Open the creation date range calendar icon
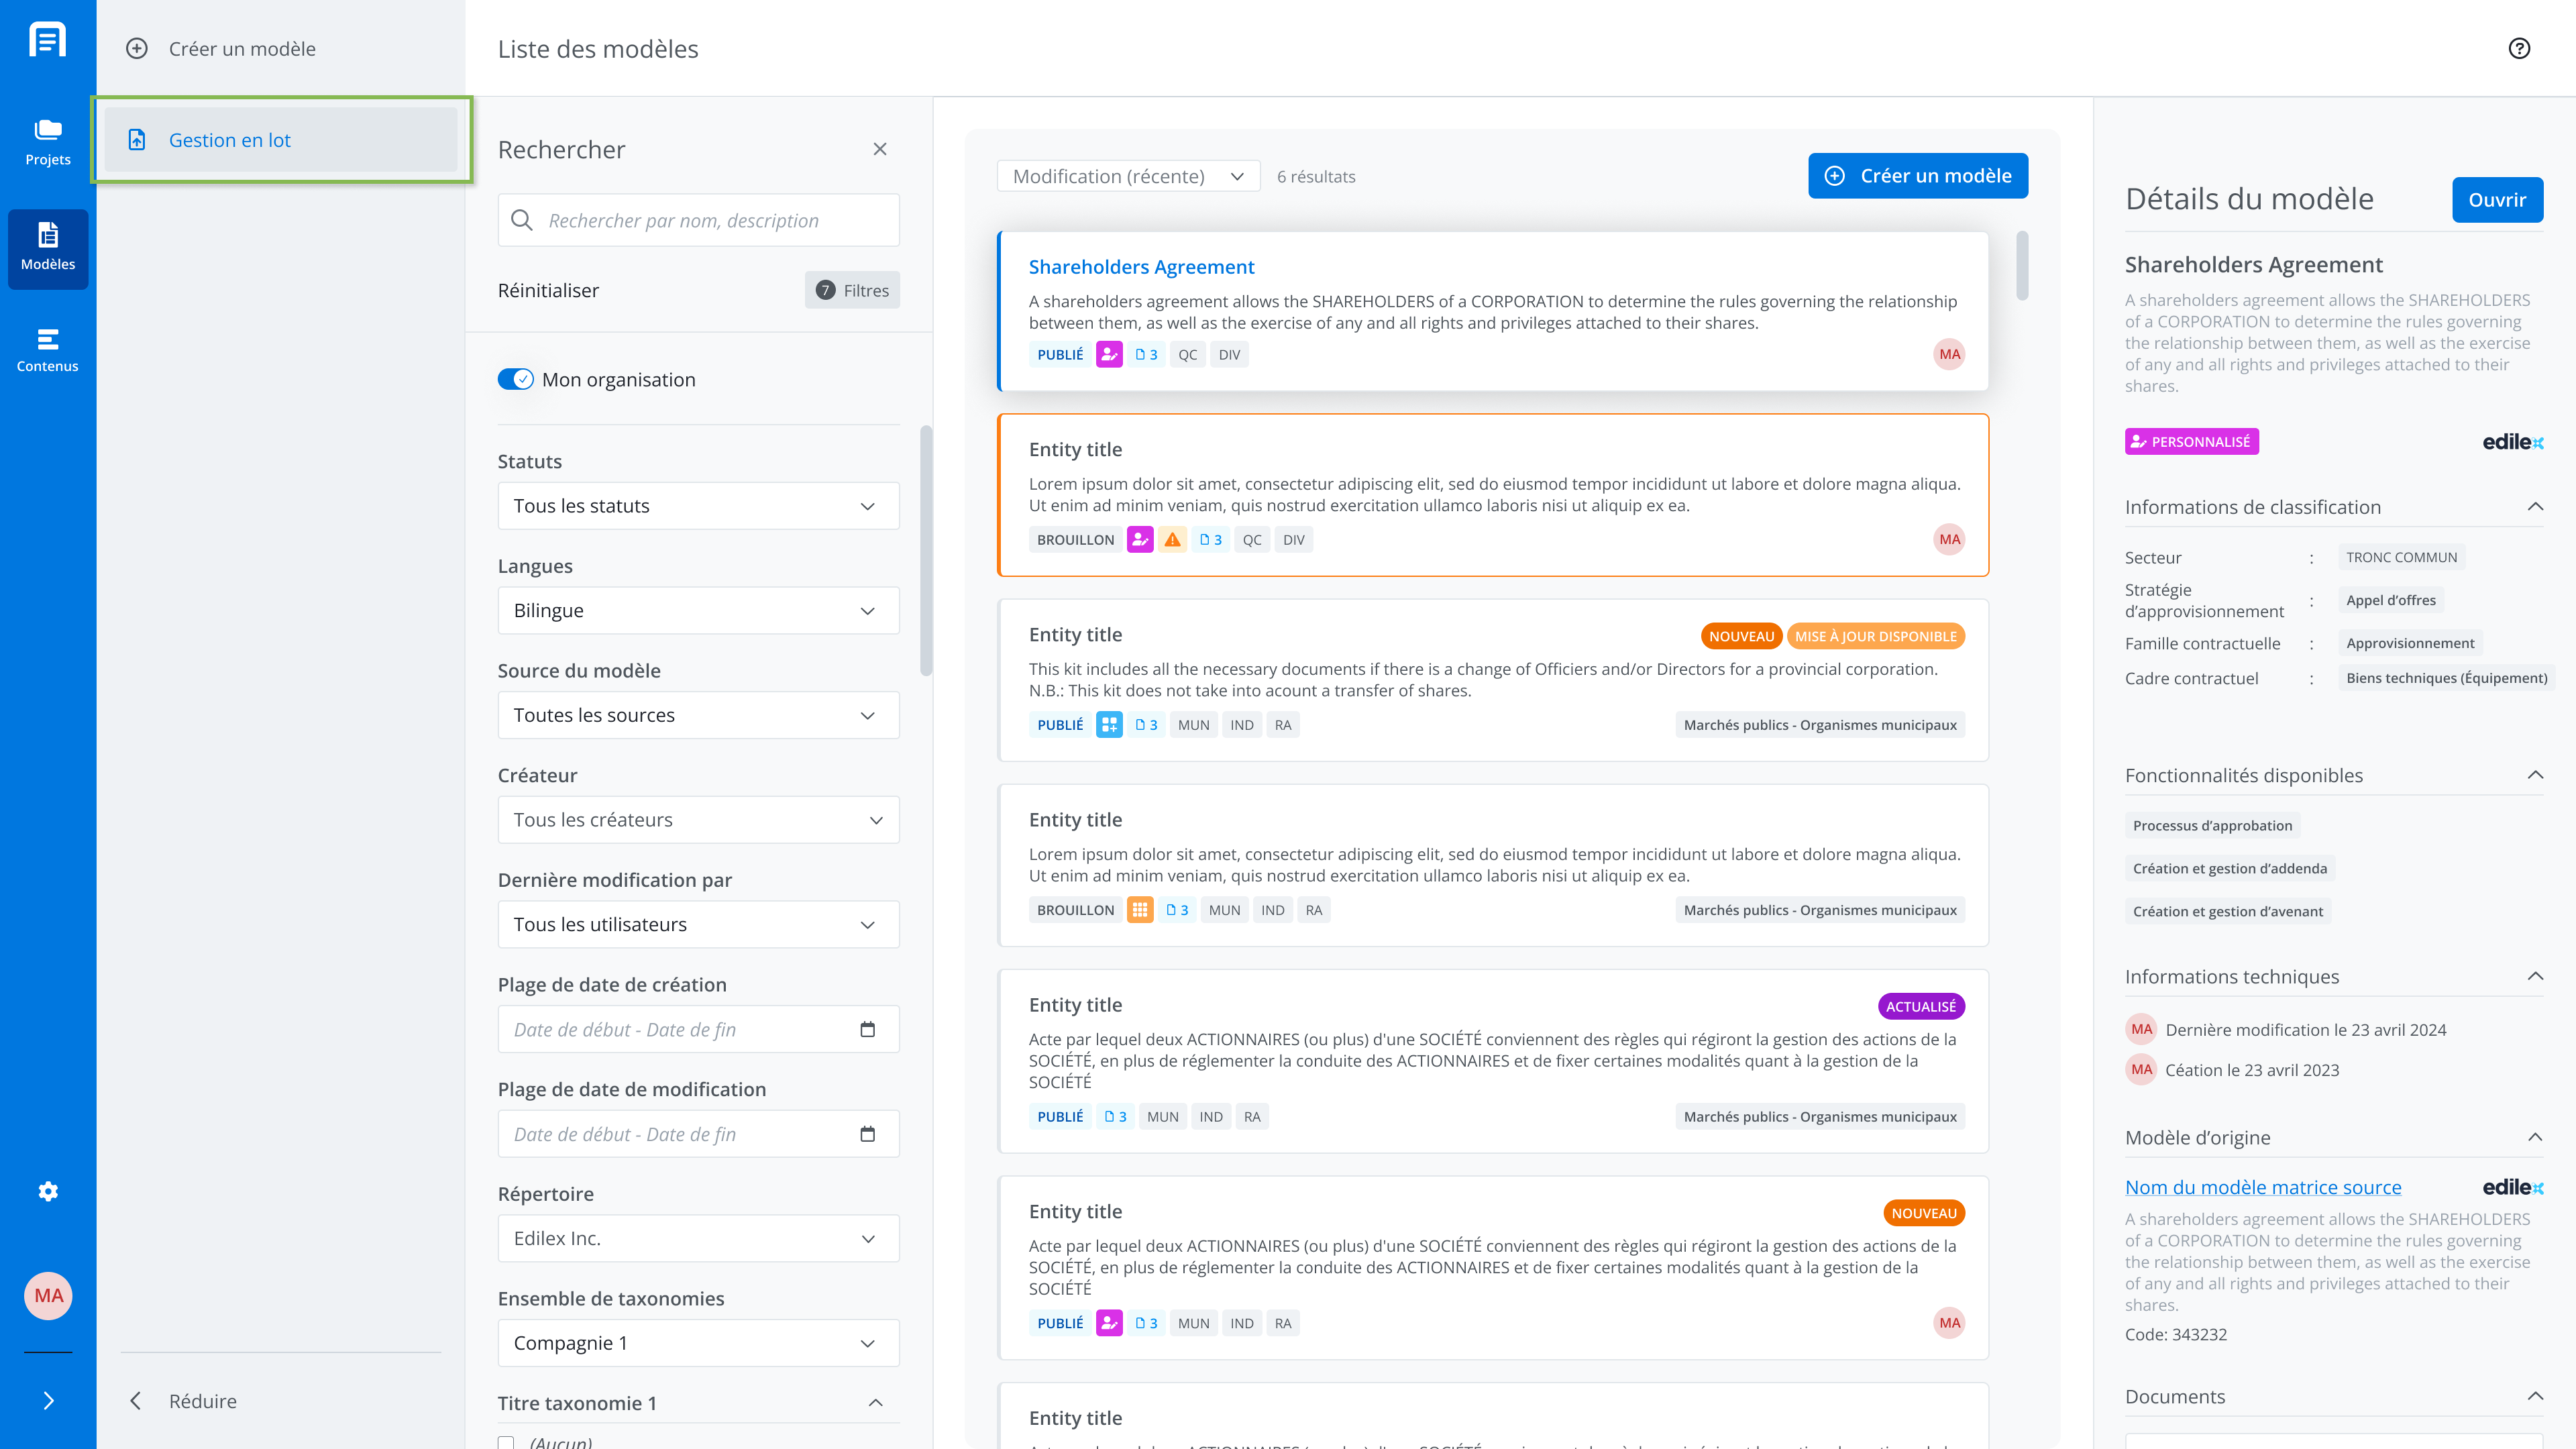The width and height of the screenshot is (2576, 1449). tap(867, 1029)
